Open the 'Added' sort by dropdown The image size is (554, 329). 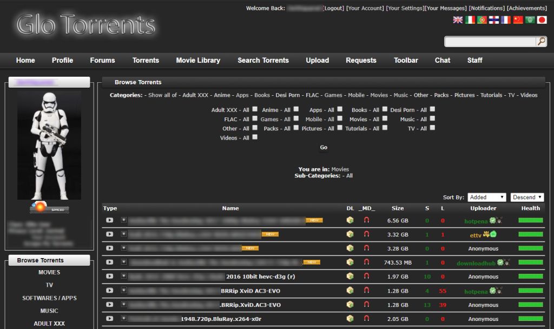tap(487, 198)
